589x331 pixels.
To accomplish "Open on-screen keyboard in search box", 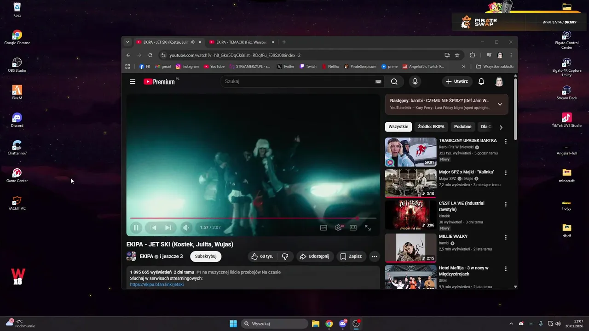I will click(x=378, y=81).
